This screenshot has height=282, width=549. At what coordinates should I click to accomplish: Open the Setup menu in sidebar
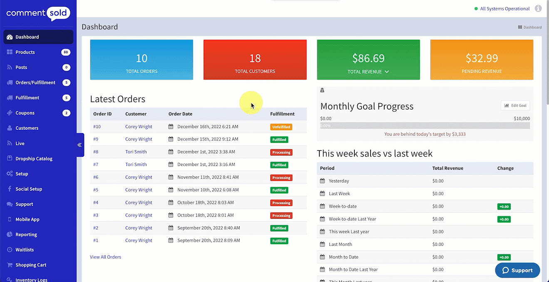click(22, 174)
